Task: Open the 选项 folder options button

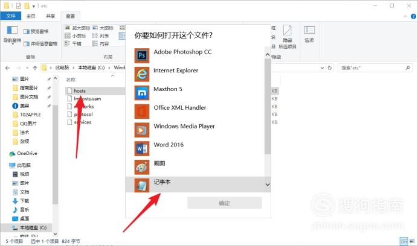Action: pyautogui.click(x=309, y=34)
